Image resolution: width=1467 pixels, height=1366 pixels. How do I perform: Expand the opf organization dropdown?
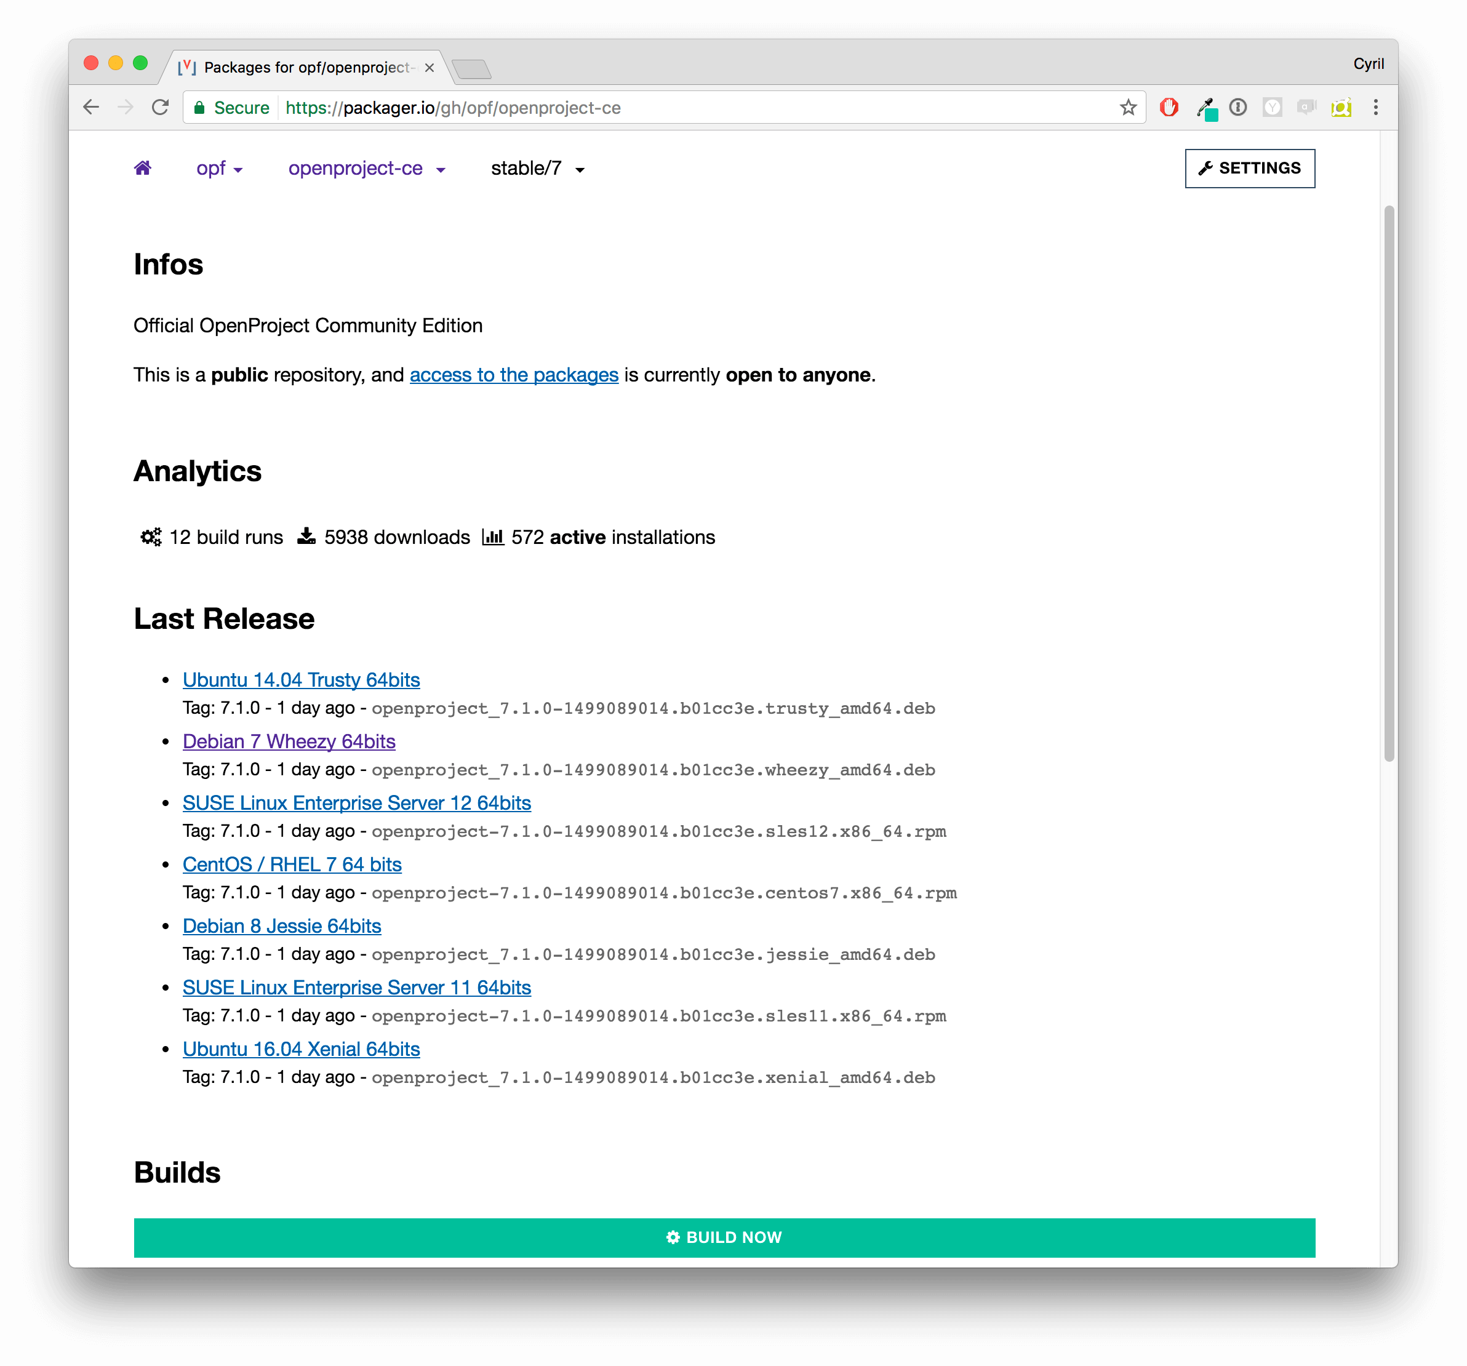click(219, 169)
